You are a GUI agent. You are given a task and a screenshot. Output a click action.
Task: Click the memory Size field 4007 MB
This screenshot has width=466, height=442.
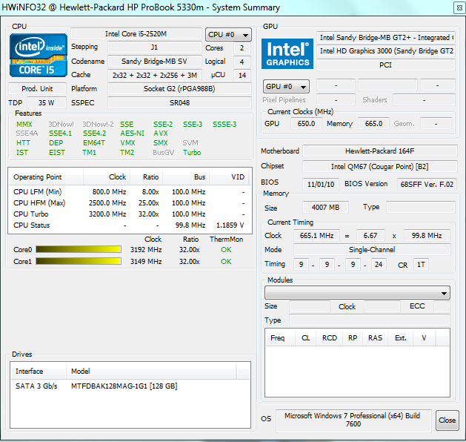(325, 207)
